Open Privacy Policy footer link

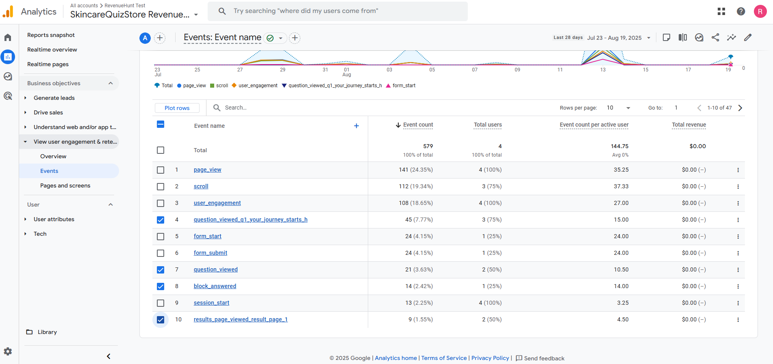click(490, 358)
